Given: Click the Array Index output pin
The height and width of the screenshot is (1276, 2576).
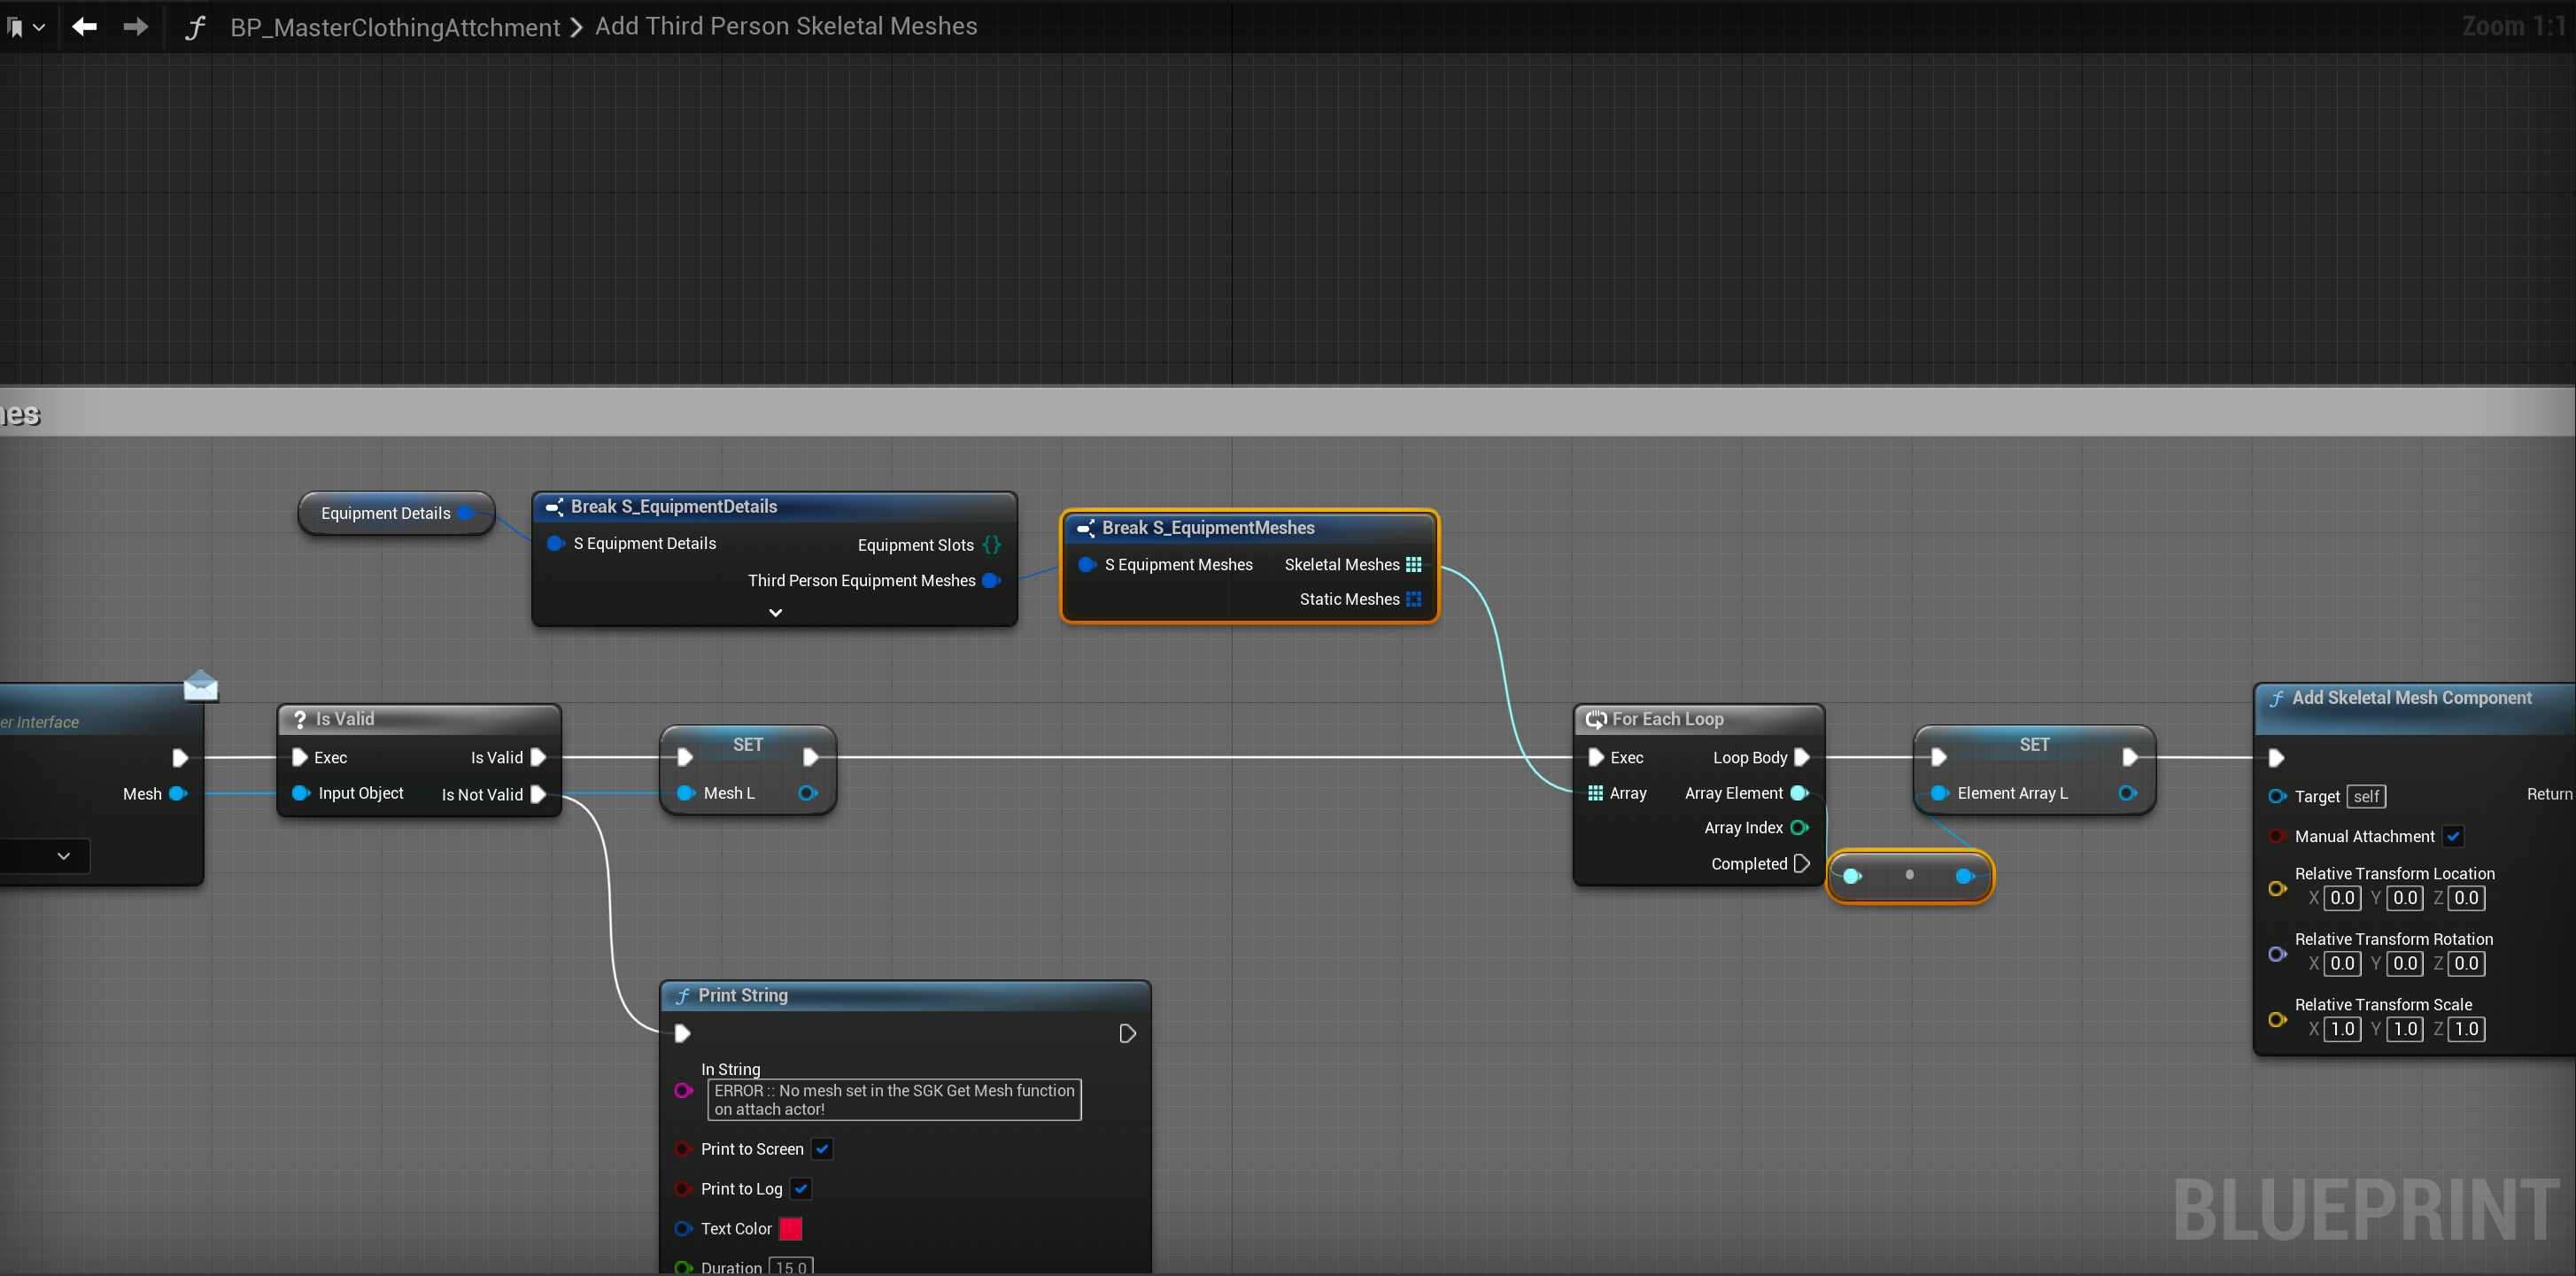Looking at the screenshot, I should coord(1799,828).
